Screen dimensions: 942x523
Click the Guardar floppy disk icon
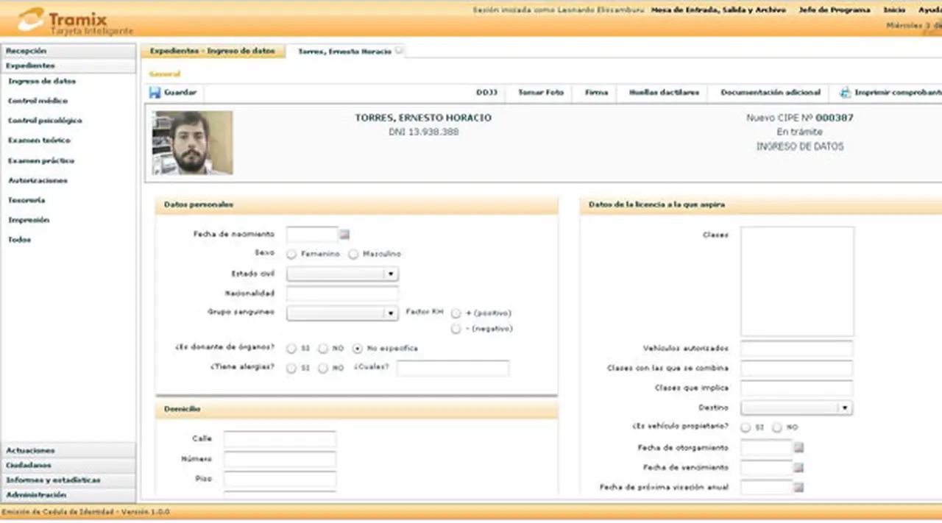pyautogui.click(x=155, y=93)
